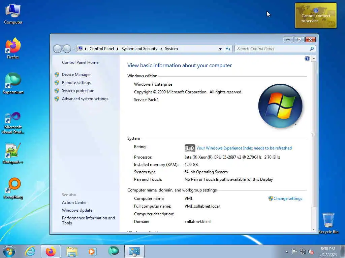The image size is (345, 258).
Task: Select the System breadcrumb
Action: pyautogui.click(x=171, y=49)
